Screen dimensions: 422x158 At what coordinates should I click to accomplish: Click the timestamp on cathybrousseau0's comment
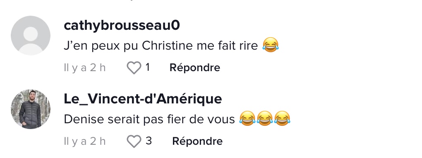tap(85, 67)
